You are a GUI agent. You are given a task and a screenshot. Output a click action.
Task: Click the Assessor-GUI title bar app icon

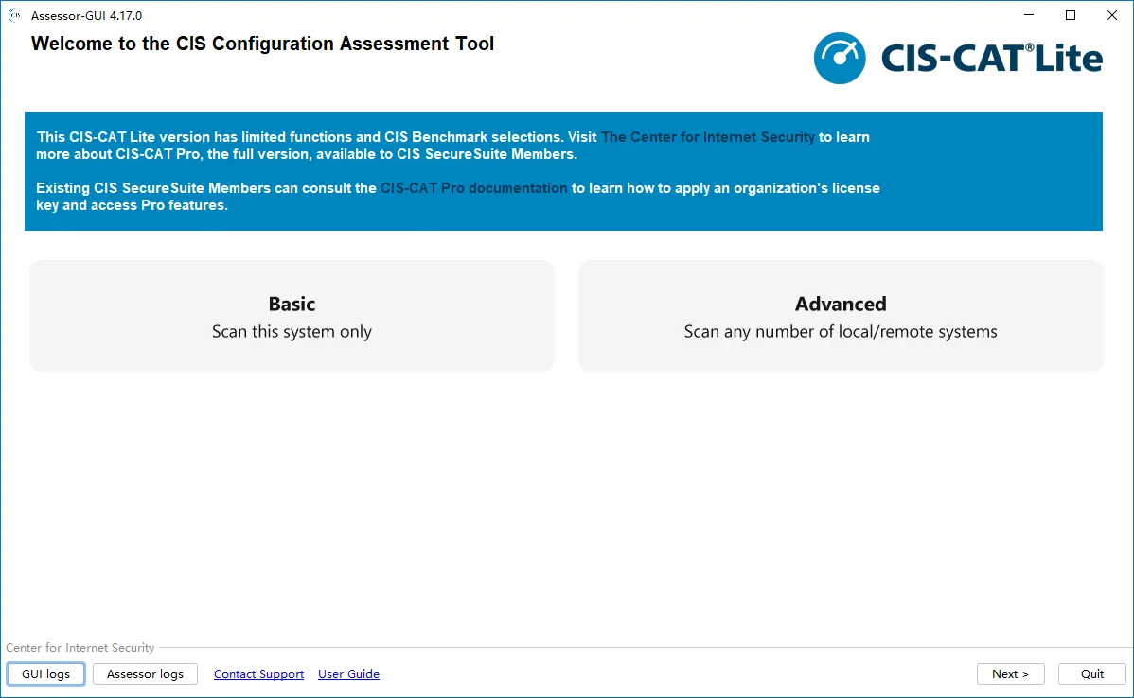click(x=14, y=15)
